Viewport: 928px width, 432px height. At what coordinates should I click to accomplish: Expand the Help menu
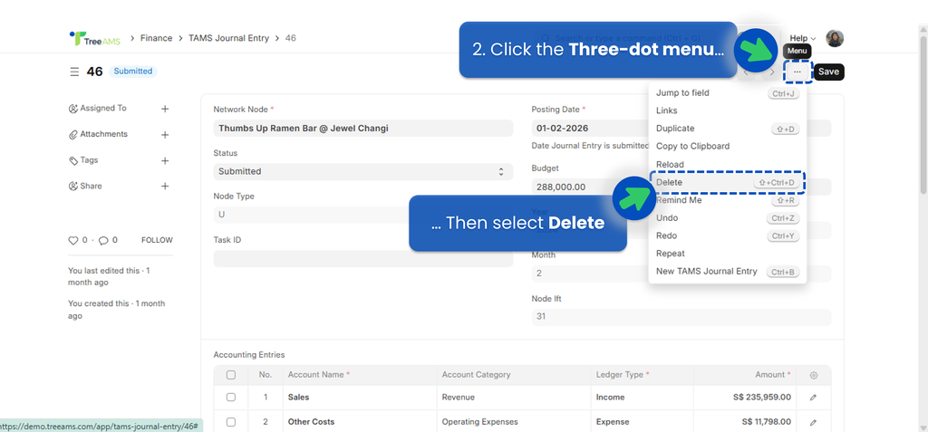click(802, 38)
